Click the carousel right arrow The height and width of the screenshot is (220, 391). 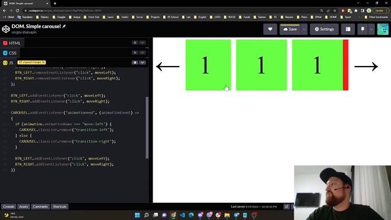click(x=366, y=67)
